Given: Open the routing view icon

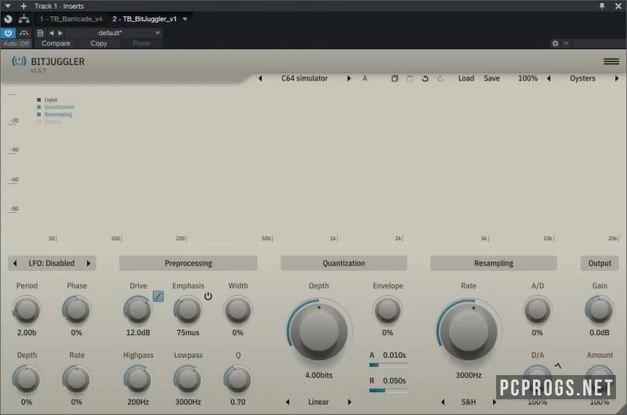Looking at the screenshot, I should click(24, 19).
